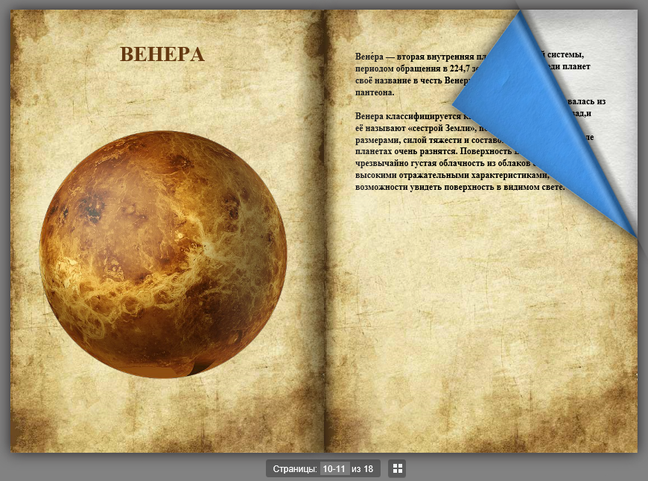Click the line 'возможности увидеть поверхность в видимом свете'
The height and width of the screenshot is (481, 648).
click(460, 187)
